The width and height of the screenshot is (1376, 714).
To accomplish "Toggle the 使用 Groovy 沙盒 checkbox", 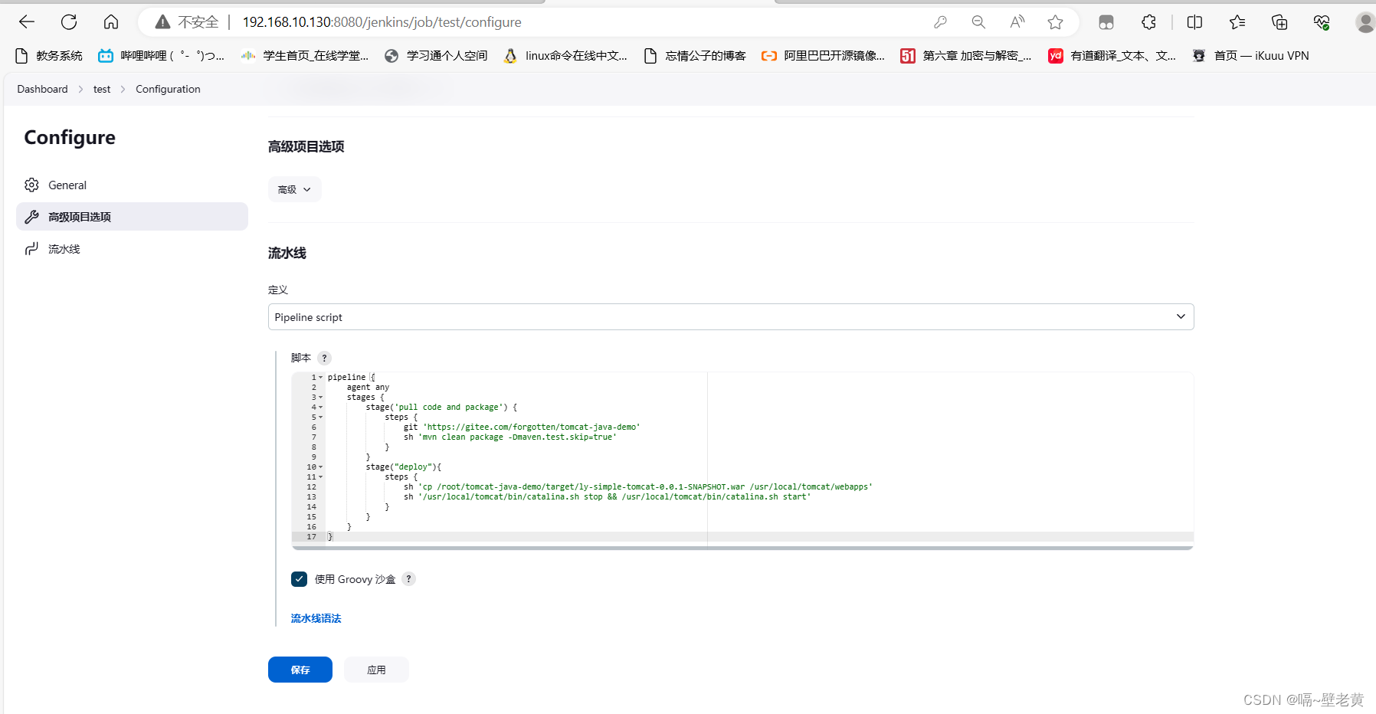I will 299,579.
